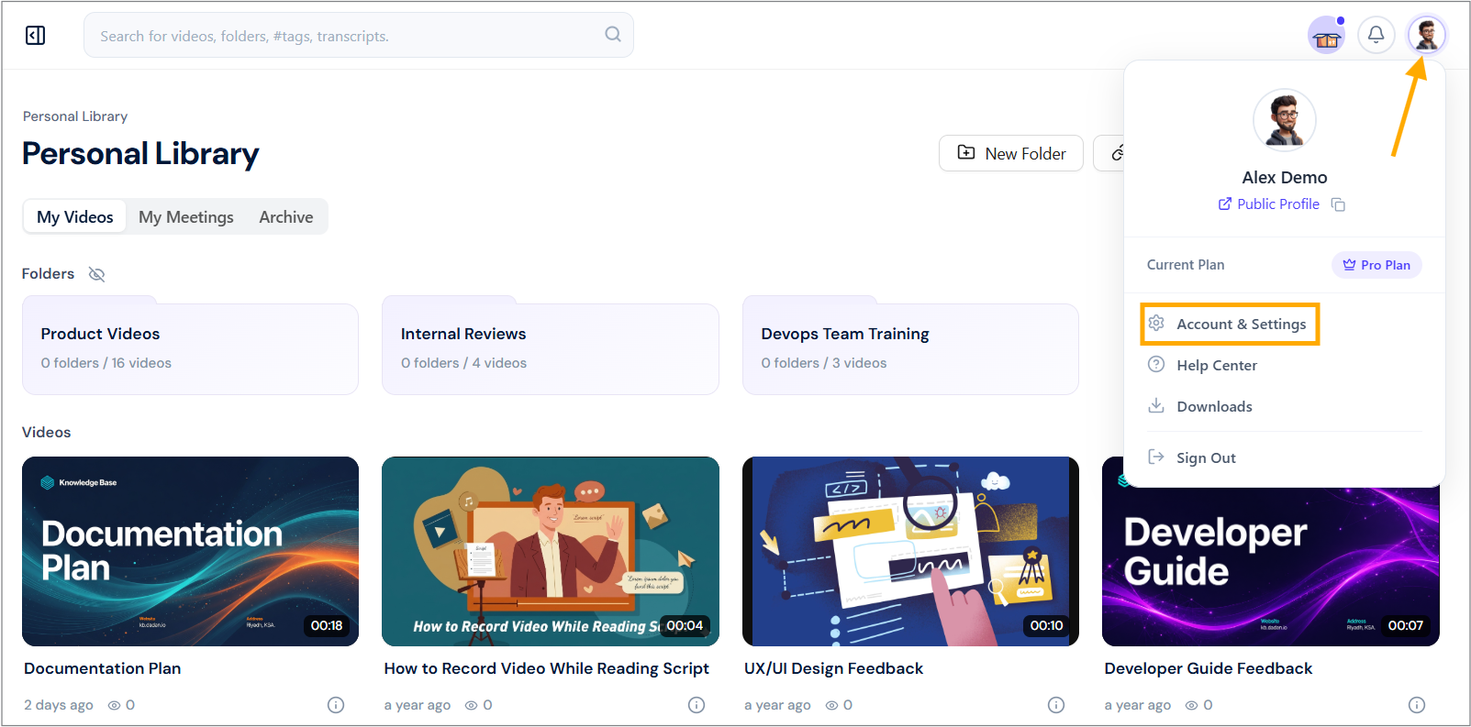Click the 0 folders / 4 videos text
Image resolution: width=1471 pixels, height=727 pixels.
[463, 363]
